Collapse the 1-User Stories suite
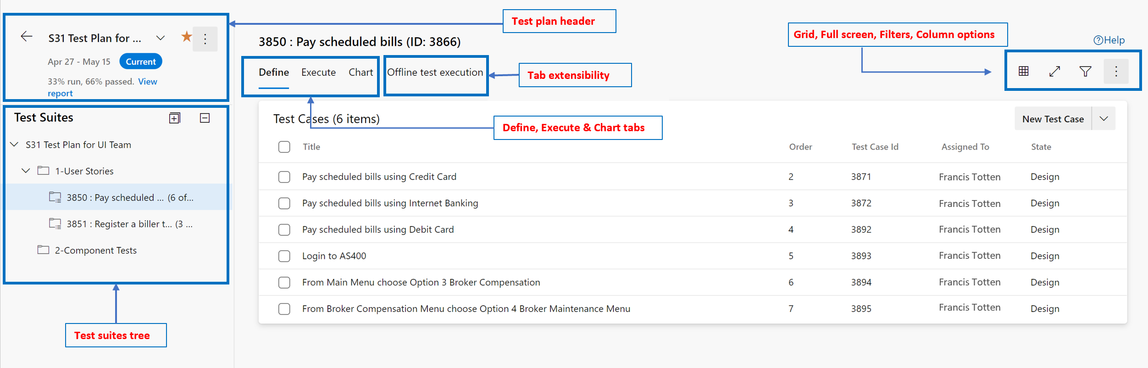 (26, 171)
